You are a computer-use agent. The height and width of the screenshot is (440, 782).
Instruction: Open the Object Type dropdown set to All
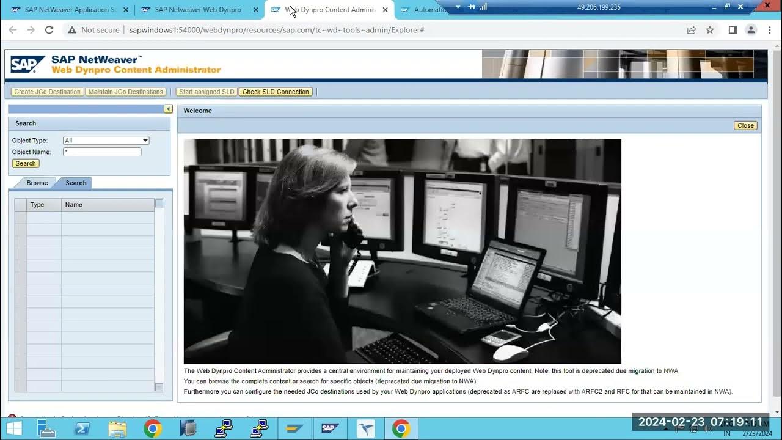[x=106, y=141]
